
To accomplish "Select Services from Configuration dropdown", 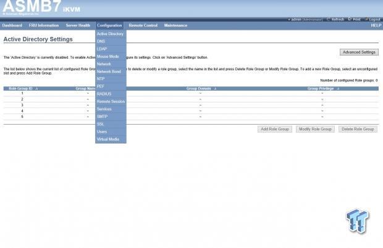I will point(111,109).
